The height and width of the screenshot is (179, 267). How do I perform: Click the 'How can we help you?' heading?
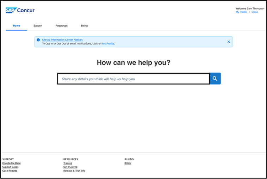click(133, 62)
